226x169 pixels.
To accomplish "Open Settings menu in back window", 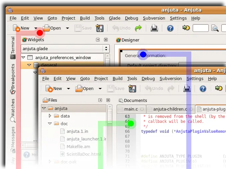I will pyautogui.click(x=178, y=18).
